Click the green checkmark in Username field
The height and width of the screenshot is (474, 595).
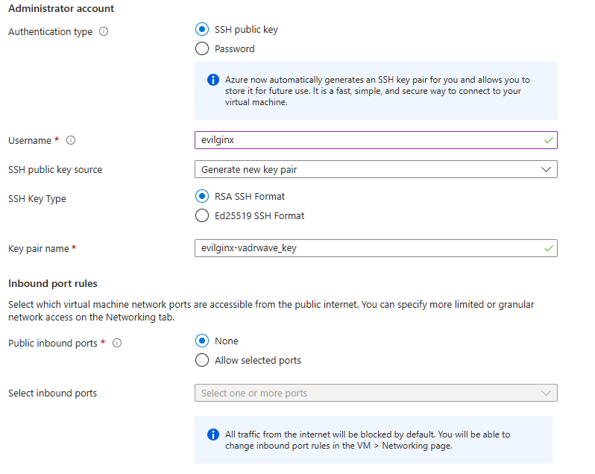coord(548,140)
